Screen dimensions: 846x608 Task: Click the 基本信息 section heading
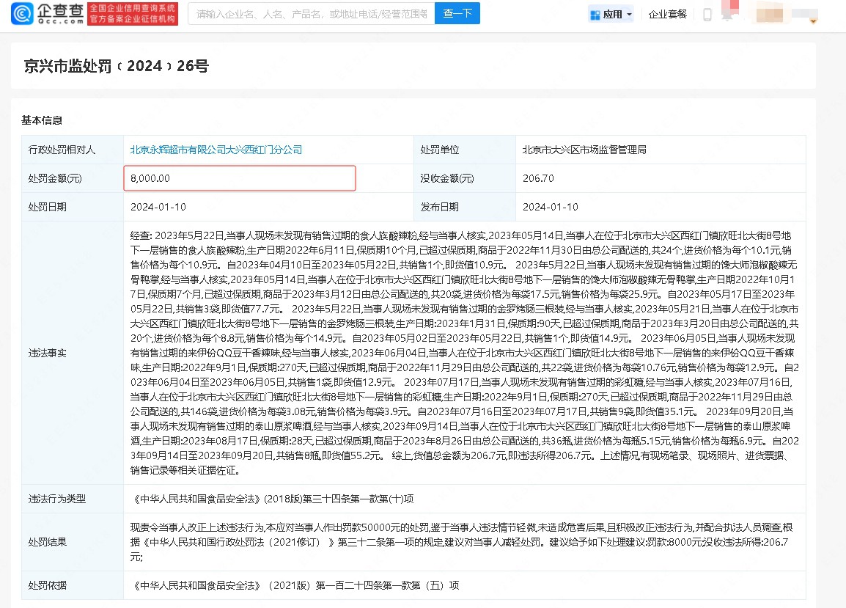pos(42,120)
